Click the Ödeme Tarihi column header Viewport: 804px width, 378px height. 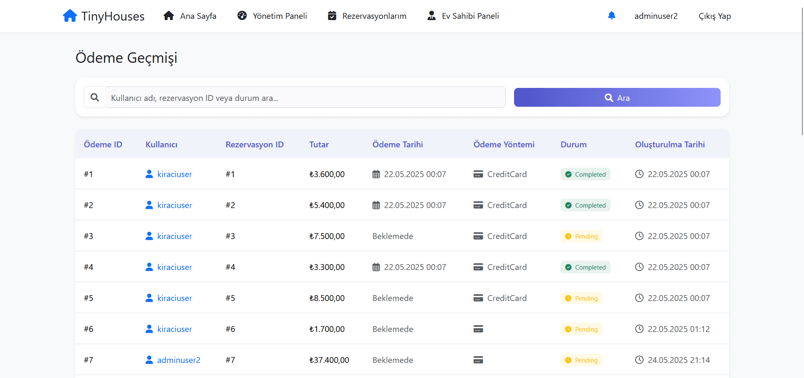398,144
